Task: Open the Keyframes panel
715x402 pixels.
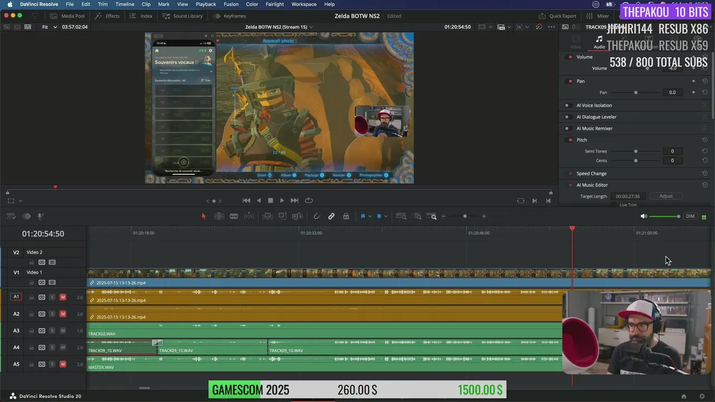Action: 230,16
